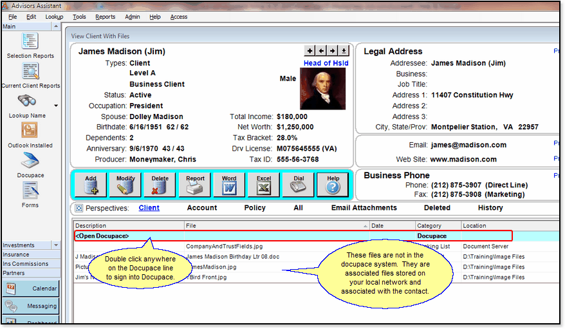Viewport: 565px width, 329px height.
Task: Switch to the Account perspective
Action: pos(202,208)
